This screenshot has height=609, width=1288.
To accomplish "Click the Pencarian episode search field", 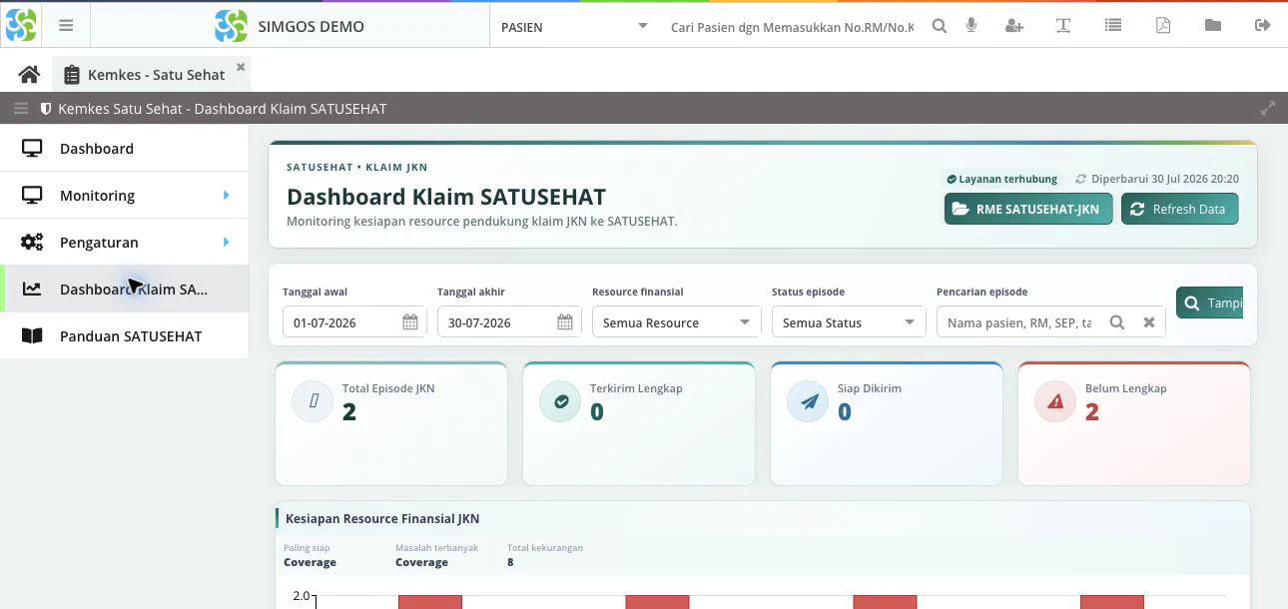I will click(x=1020, y=322).
